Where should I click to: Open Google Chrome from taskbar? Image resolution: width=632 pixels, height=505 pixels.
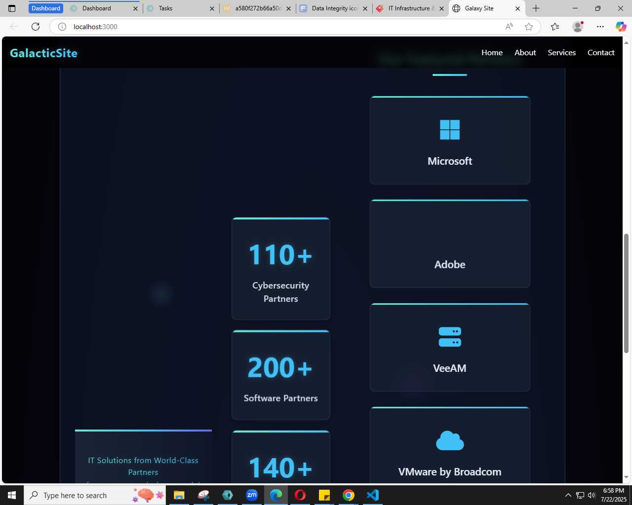(x=349, y=495)
